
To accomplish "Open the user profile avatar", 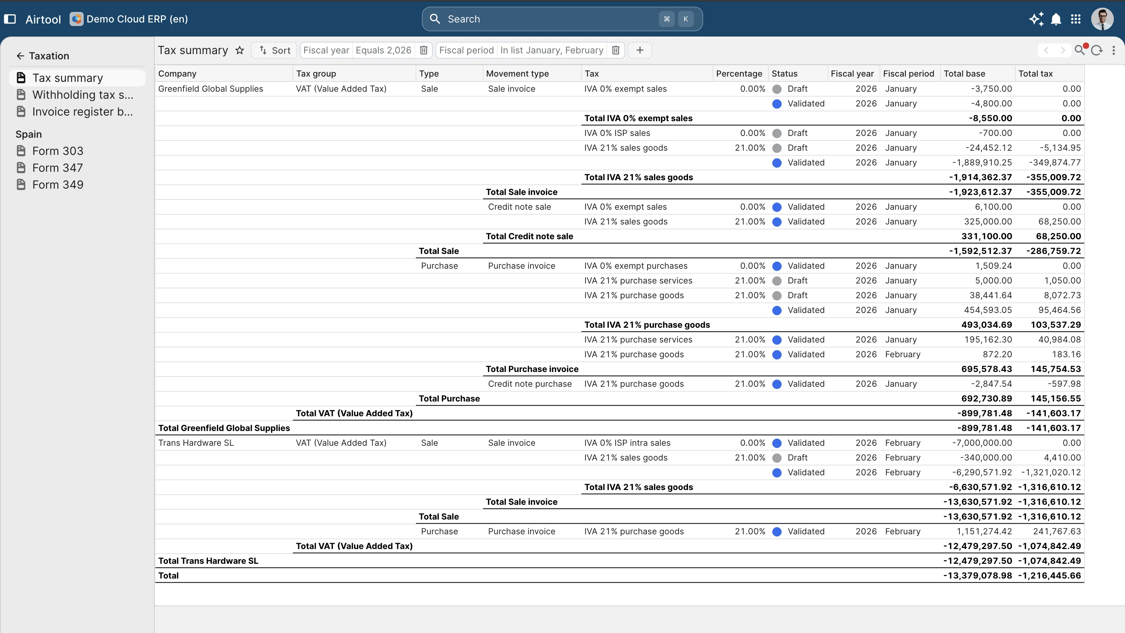I will [1102, 19].
